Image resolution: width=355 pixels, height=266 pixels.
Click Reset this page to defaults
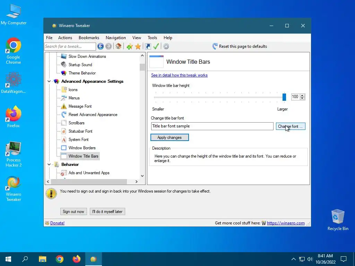click(x=240, y=46)
